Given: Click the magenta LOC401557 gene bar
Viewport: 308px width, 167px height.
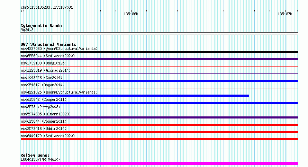Looking at the screenshot, I should coord(159,164).
